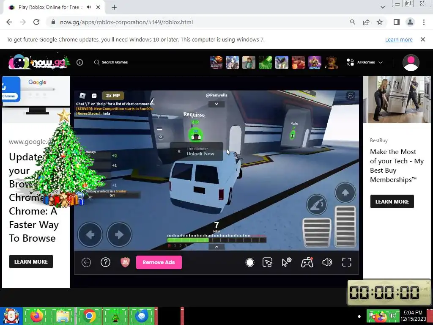This screenshot has width=433, height=325.
Task: Close the timer overlay widget
Action: (428, 282)
